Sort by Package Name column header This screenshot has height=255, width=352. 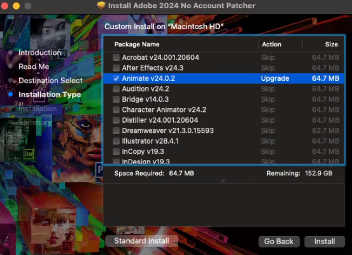pyautogui.click(x=137, y=45)
